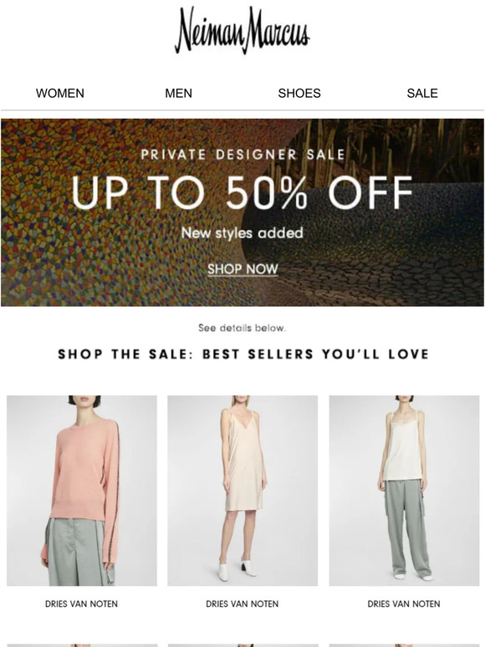Click Dries Van Noten label under camisole outfit
Viewport: 485px width, 647px height.
point(404,604)
